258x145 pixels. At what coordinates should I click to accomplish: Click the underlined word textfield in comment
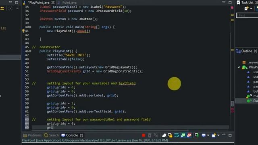pos(127,83)
